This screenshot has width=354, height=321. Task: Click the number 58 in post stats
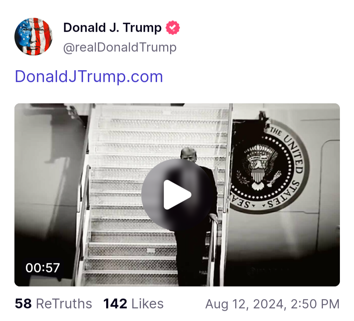[x=23, y=304]
